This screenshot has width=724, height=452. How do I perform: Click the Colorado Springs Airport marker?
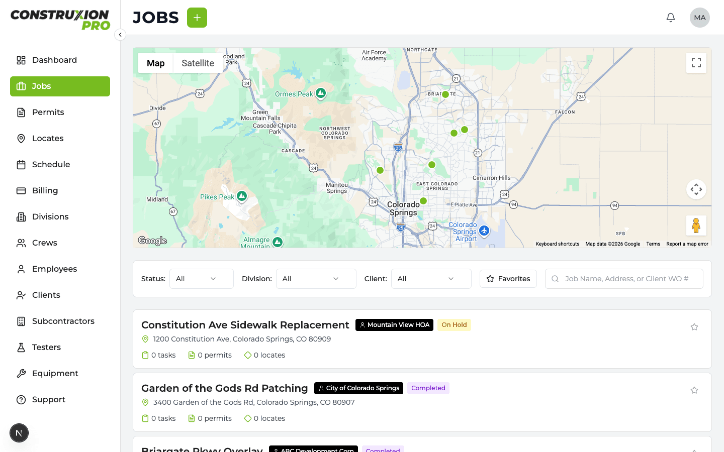[484, 231]
